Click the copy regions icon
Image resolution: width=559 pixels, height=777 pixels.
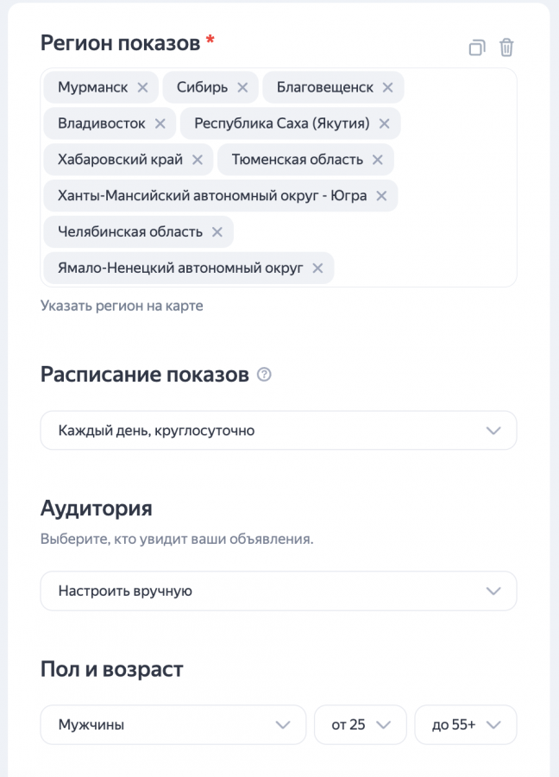[x=477, y=47]
